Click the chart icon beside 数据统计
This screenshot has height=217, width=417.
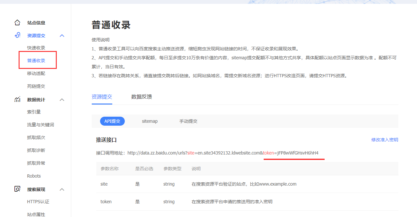[x=17, y=99]
